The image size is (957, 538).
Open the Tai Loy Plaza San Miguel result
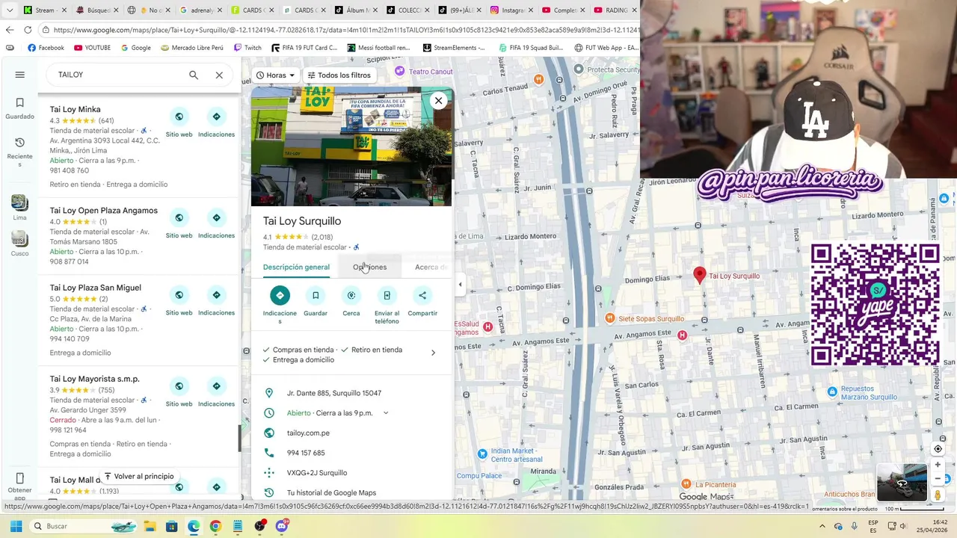96,288
